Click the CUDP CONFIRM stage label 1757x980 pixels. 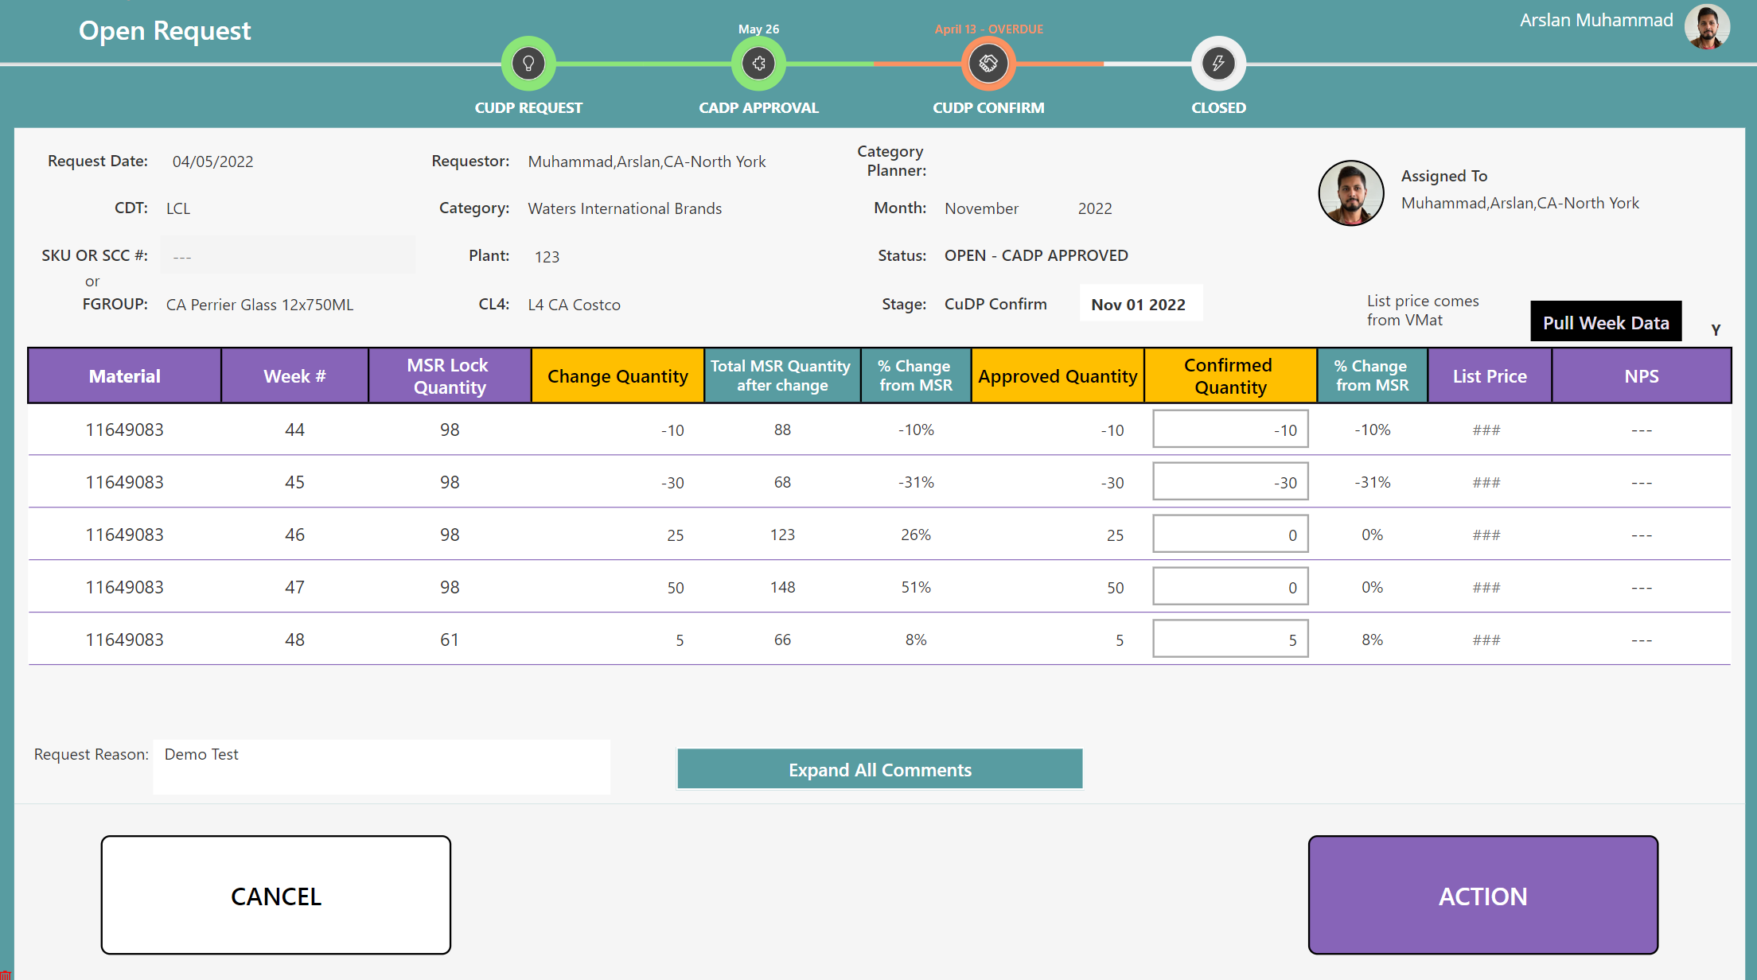pyautogui.click(x=988, y=107)
